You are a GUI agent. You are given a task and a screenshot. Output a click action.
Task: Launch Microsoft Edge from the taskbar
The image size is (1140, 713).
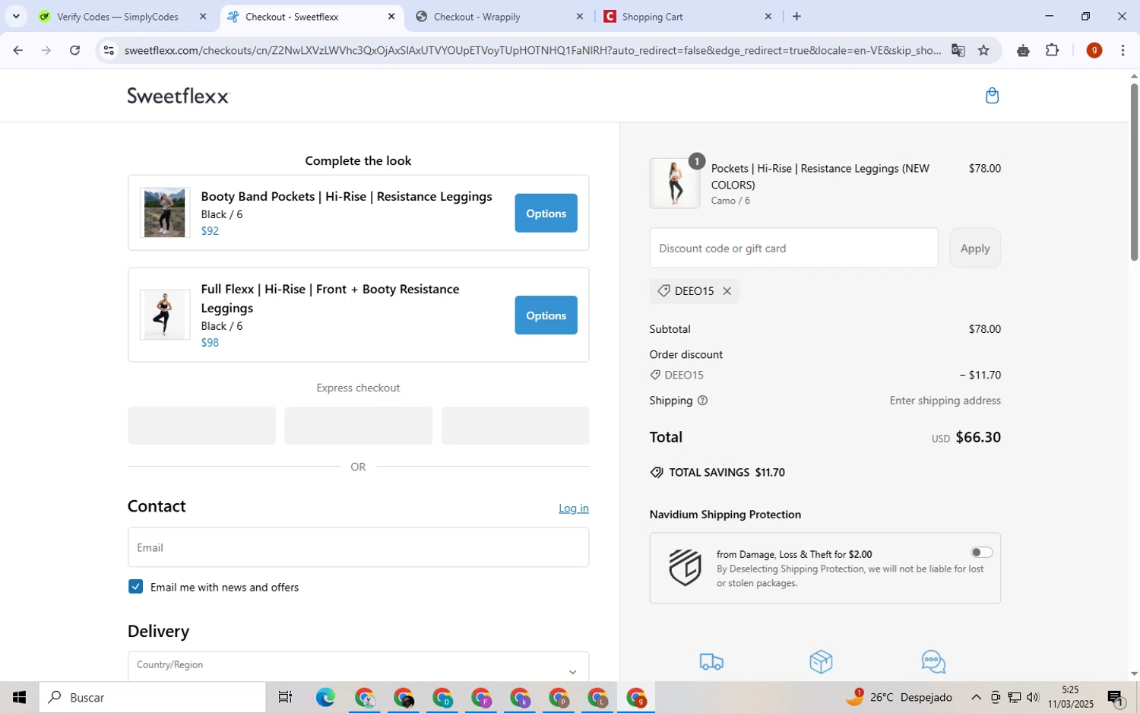pos(325,697)
